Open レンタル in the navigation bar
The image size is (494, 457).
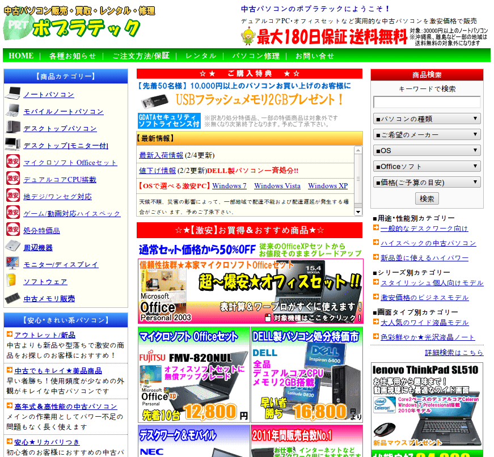pyautogui.click(x=201, y=56)
